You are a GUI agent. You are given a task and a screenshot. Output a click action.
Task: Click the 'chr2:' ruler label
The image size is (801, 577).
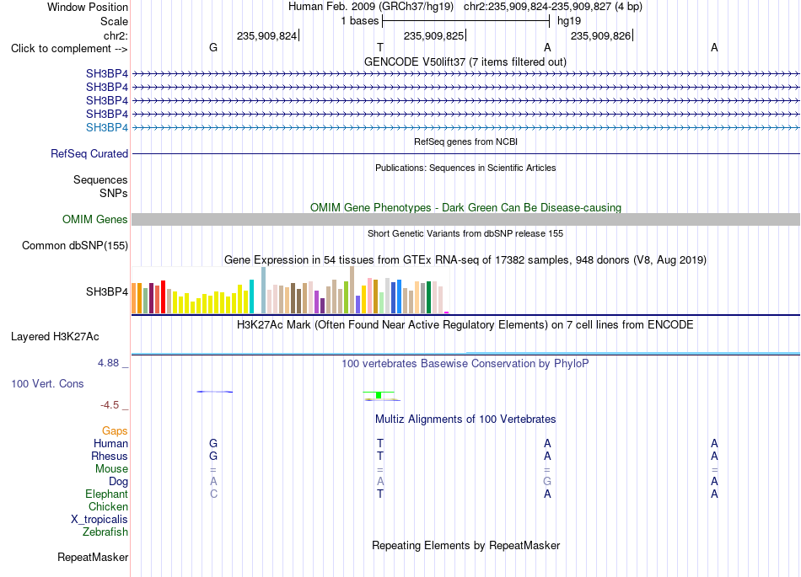116,35
